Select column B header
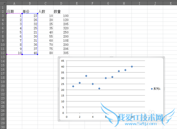The image size is (177, 129). click(30, 3)
